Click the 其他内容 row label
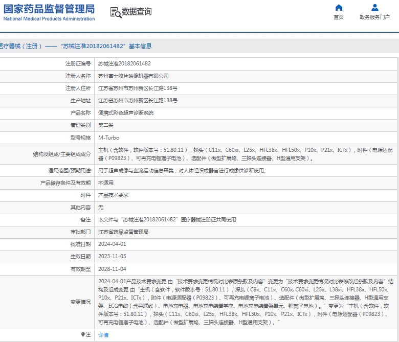Screen dimensions: 399x342 80,207
